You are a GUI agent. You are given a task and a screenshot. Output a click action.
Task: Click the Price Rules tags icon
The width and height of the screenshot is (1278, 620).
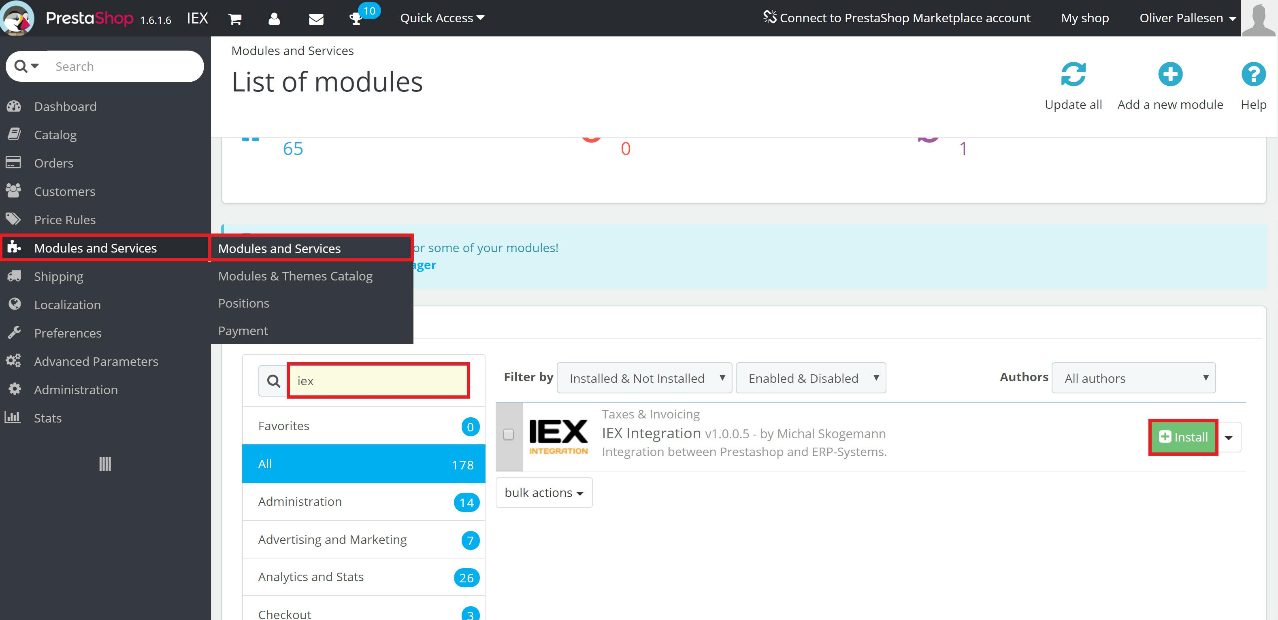13,219
